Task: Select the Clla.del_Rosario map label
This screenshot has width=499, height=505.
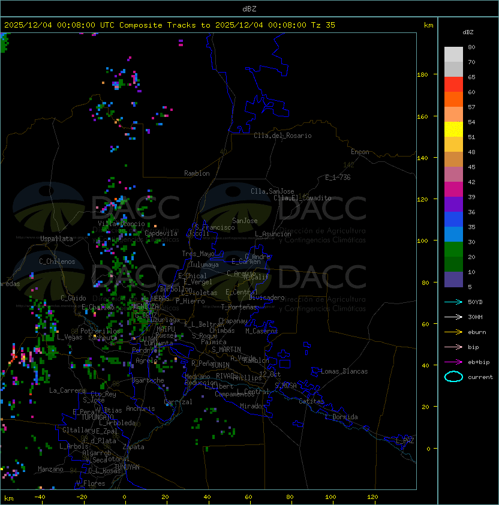Action: (x=282, y=136)
